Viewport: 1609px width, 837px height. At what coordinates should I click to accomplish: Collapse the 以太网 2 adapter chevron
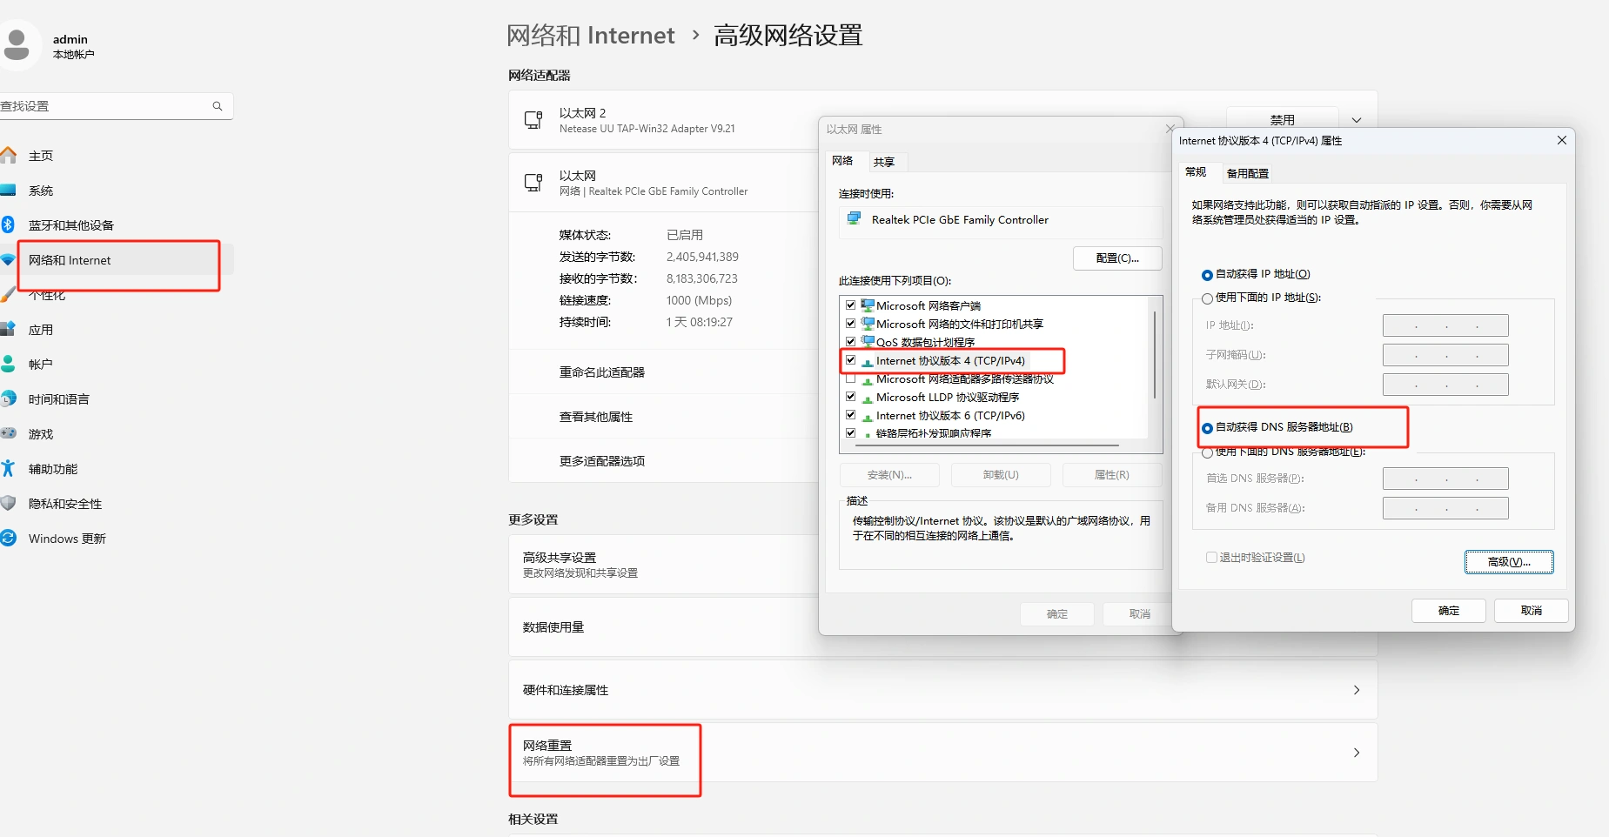(1357, 120)
